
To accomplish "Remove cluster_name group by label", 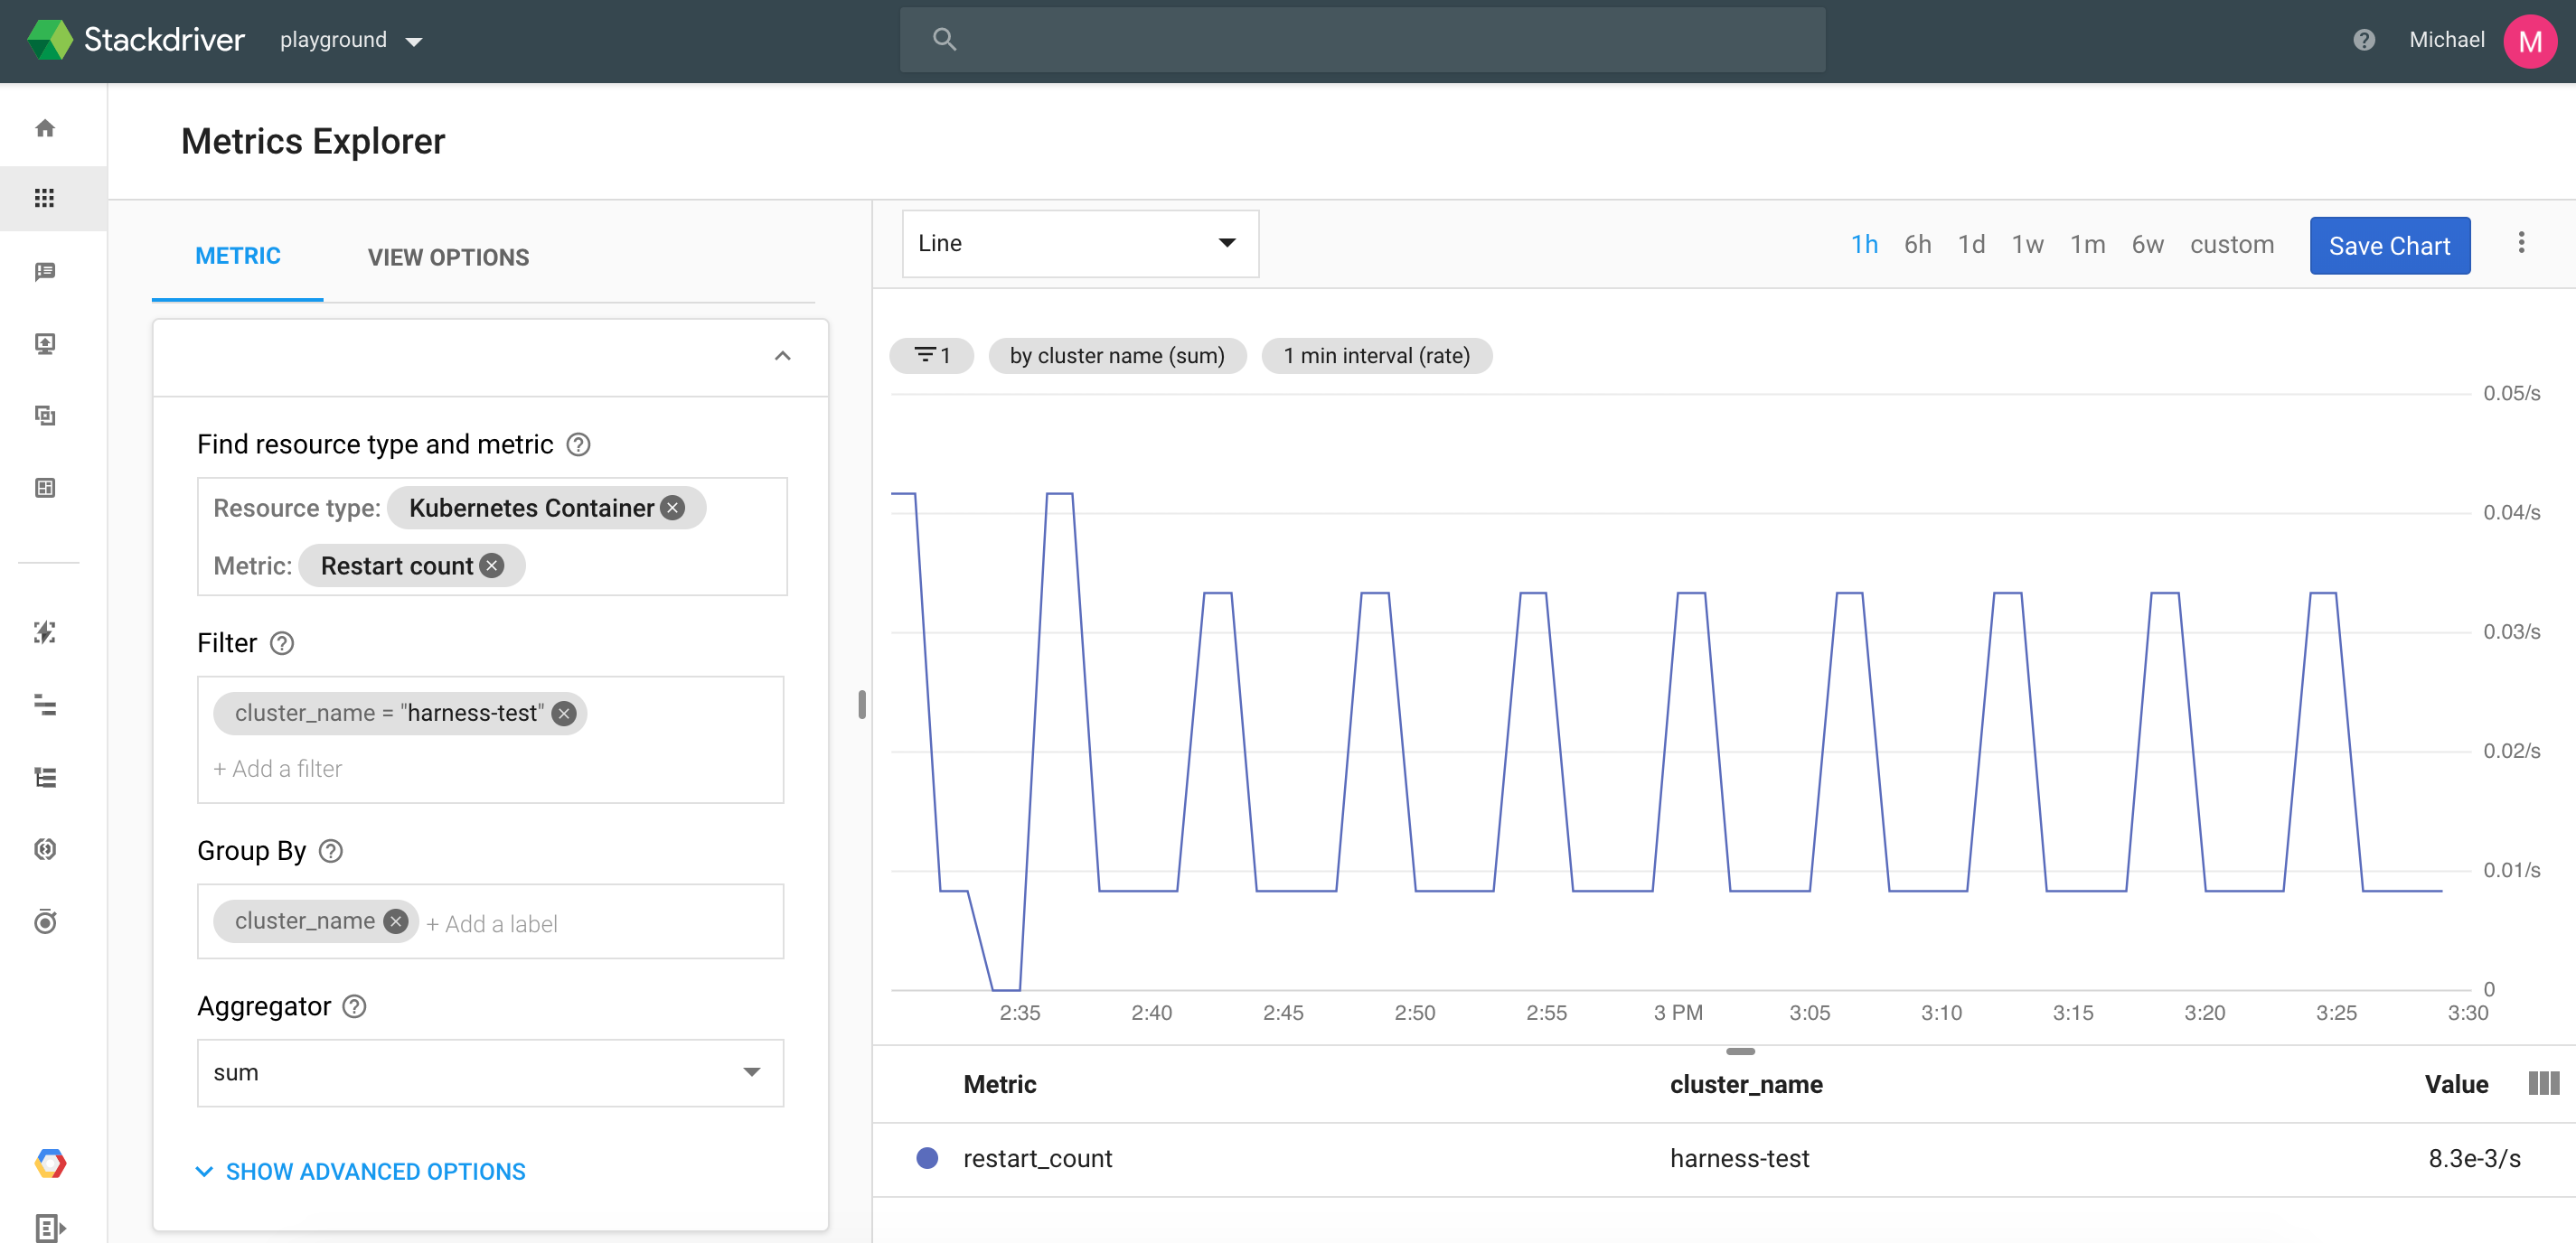I will (x=396, y=921).
